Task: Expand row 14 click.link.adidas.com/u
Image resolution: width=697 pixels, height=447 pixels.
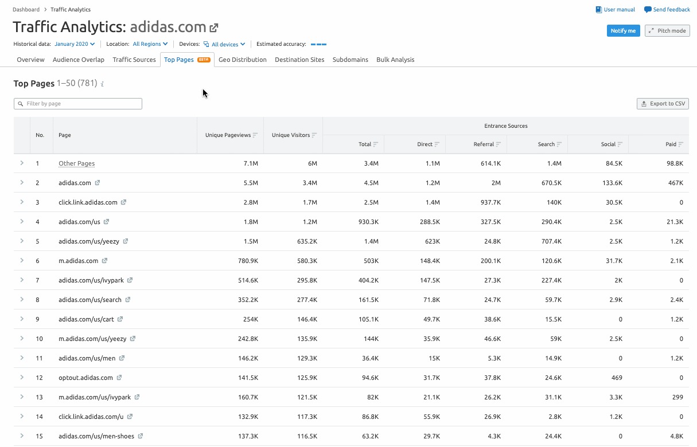Action: pos(22,417)
